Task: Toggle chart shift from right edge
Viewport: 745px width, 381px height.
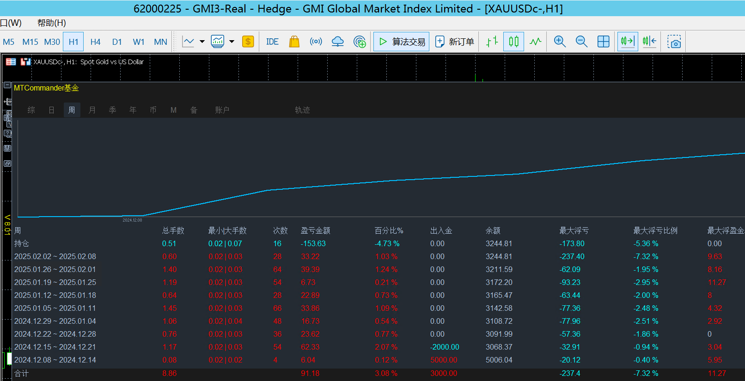Action: pyautogui.click(x=649, y=42)
